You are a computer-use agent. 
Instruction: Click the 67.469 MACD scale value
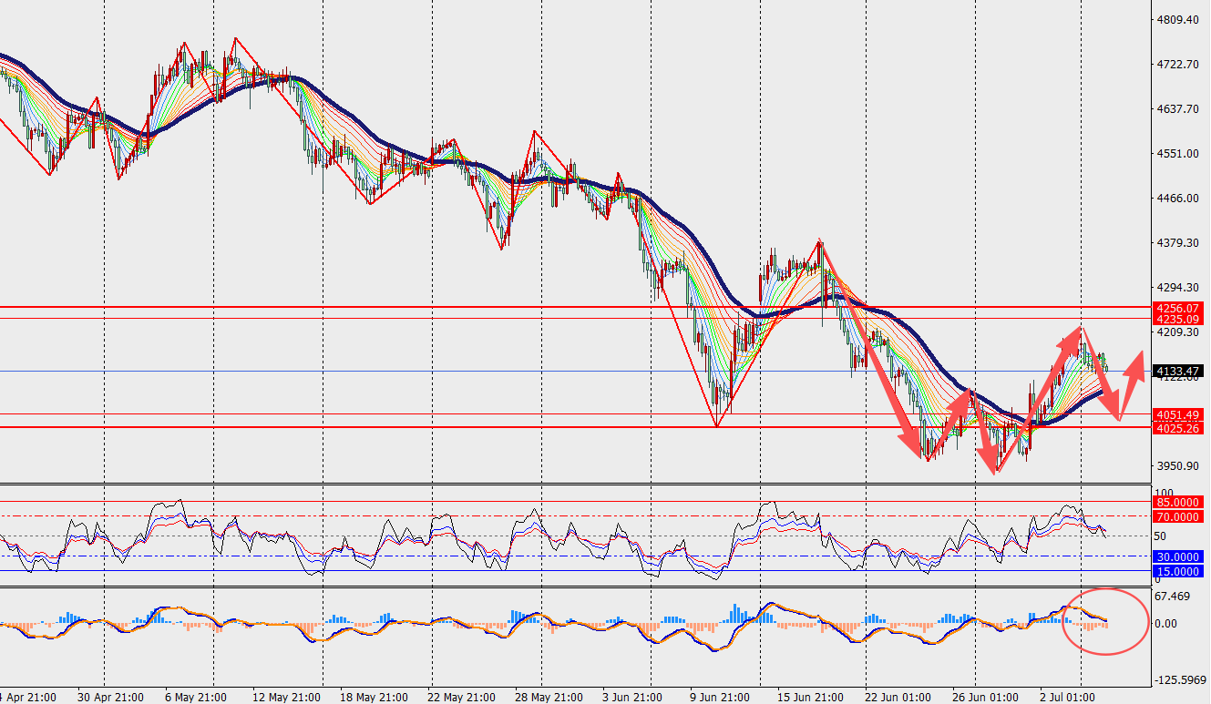point(1174,597)
